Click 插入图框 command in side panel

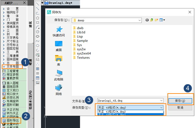click(x=11, y=83)
